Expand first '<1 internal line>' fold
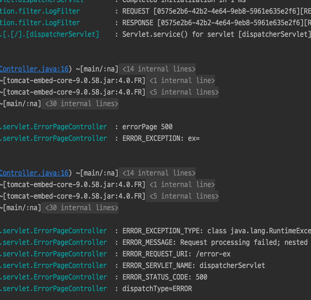This screenshot has height=300, width=311. click(182, 80)
